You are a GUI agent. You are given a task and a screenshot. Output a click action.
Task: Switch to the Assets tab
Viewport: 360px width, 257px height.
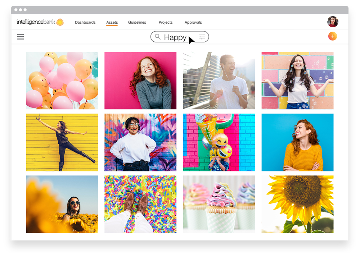point(112,22)
